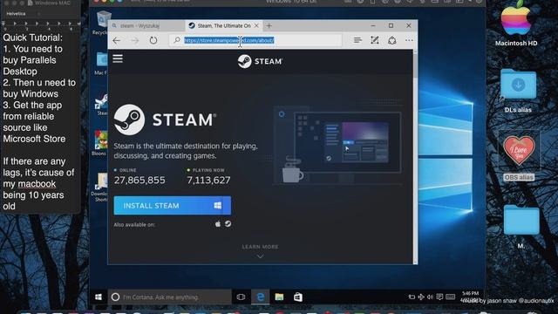558x314 pixels.
Task: Open Edge more options ellipsis menu
Action: 409,40
